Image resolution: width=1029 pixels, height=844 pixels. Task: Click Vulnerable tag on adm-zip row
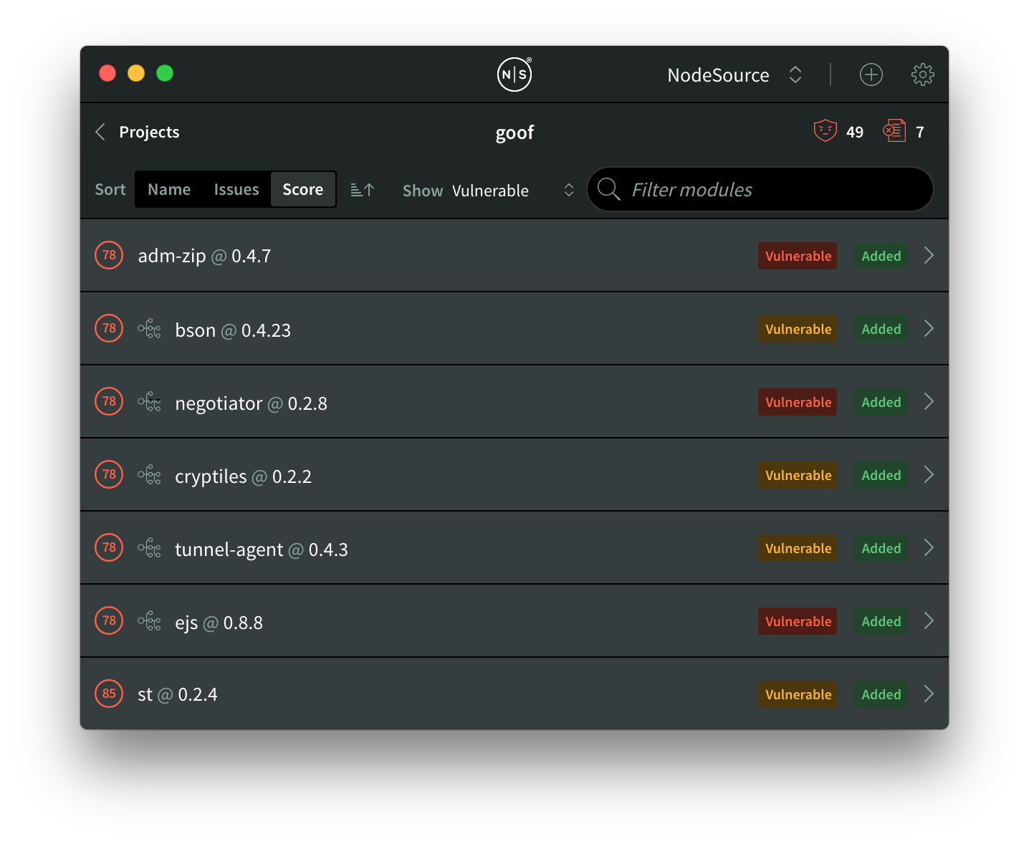coord(798,256)
